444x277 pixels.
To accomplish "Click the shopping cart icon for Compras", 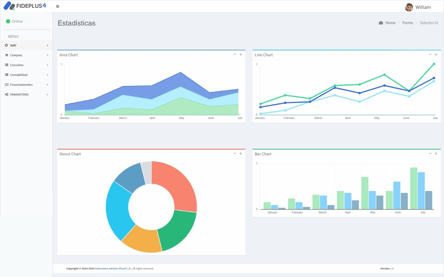I will point(6,55).
